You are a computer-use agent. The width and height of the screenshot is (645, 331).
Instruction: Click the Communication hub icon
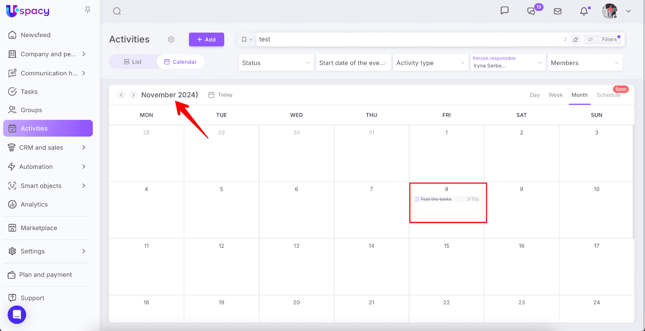[12, 73]
